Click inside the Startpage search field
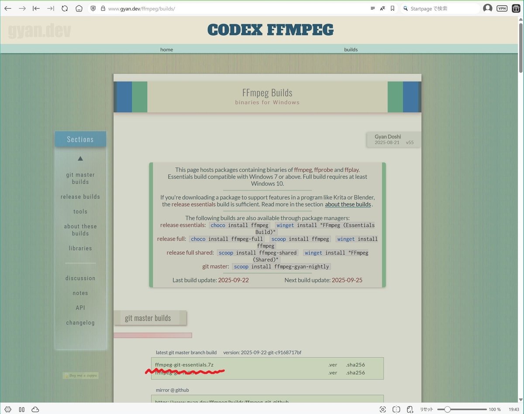 [437, 8]
